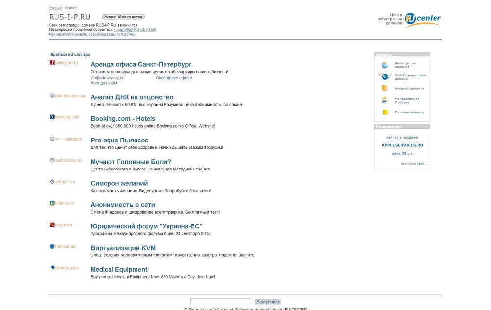Click the winged RU icon for Освобождающиеся домены
This screenshot has width=491, height=310.
(385, 77)
